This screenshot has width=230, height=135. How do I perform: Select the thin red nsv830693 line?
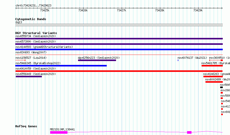[x=119, y=55]
